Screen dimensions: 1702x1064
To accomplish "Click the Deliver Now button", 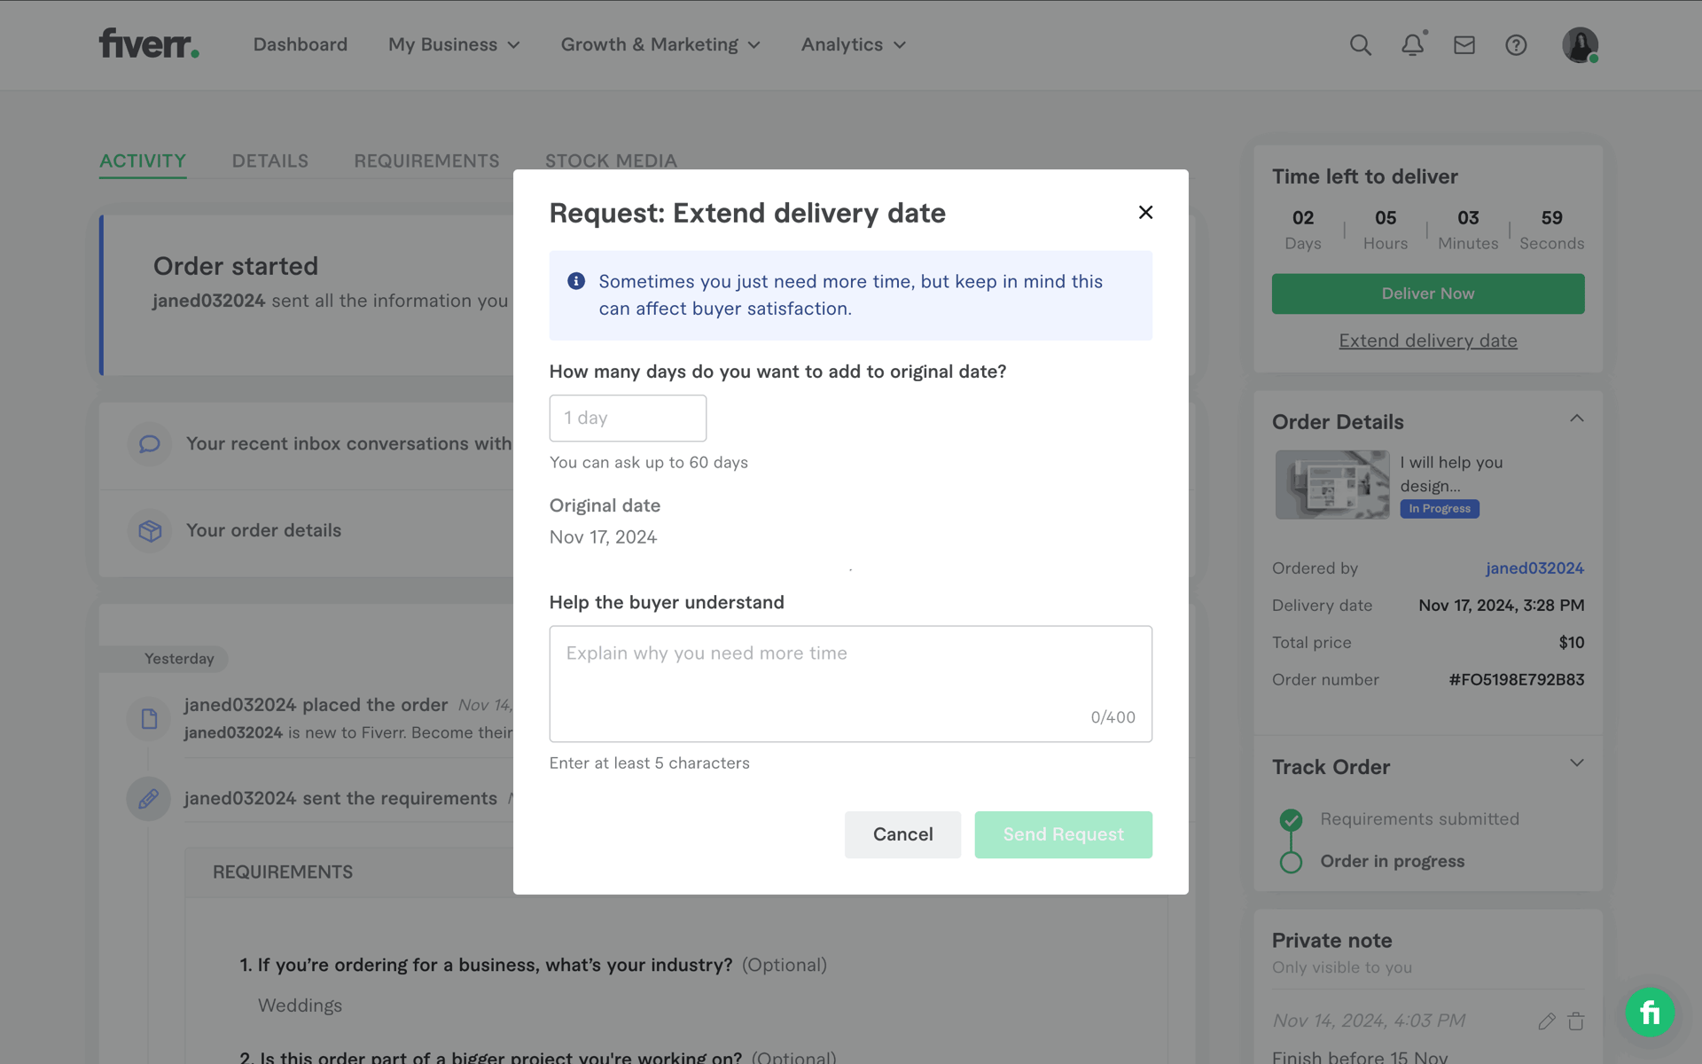I will pyautogui.click(x=1427, y=293).
